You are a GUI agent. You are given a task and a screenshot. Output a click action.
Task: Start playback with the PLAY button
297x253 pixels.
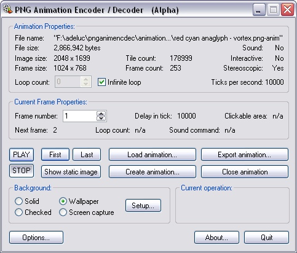[22, 155]
